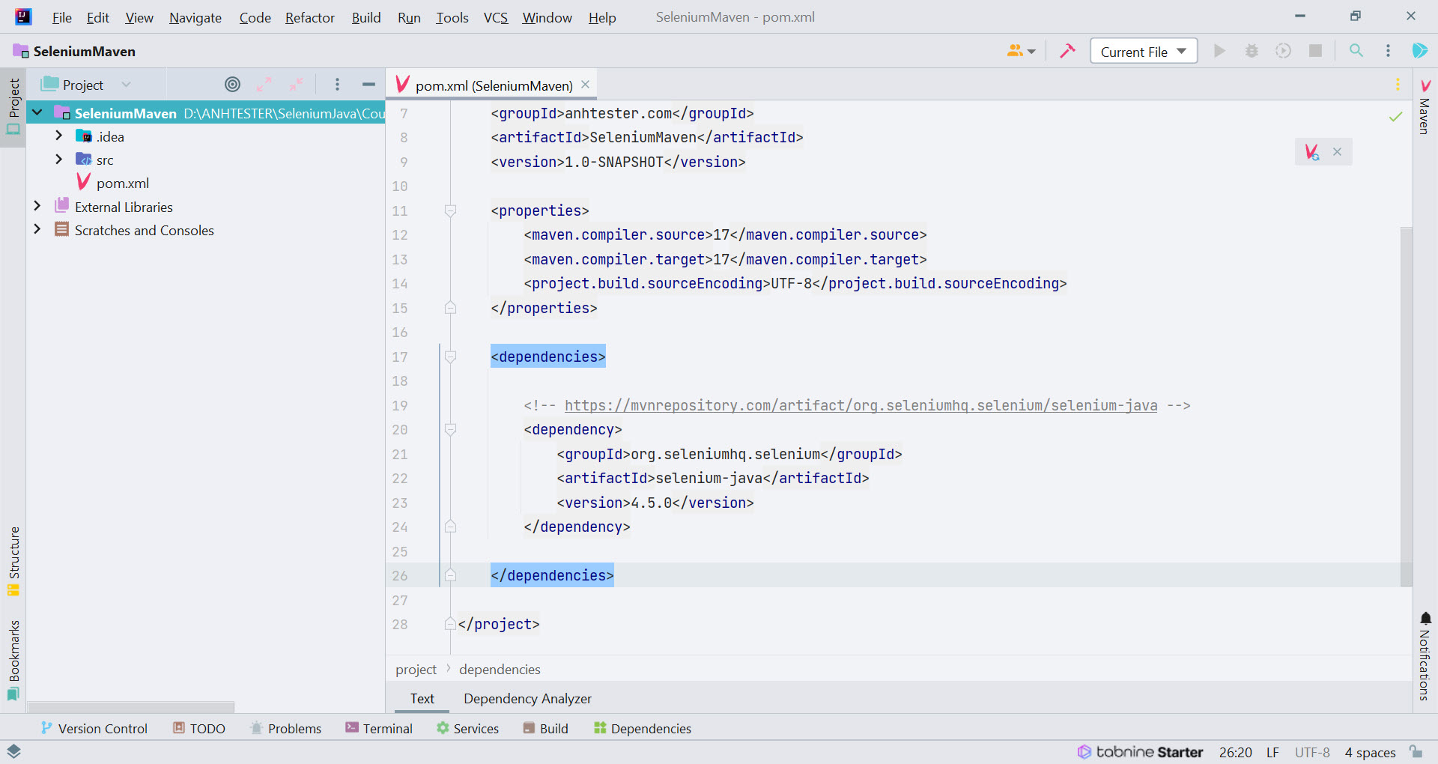This screenshot has width=1438, height=764.
Task: Collapse the SeleniumMaven root node
Action: [37, 113]
